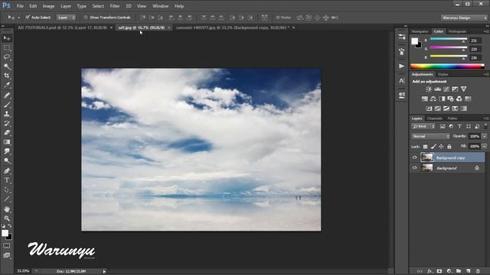Viewport: 490px width, 275px height.
Task: Toggle lock image pixels brush icon
Action: (433, 146)
